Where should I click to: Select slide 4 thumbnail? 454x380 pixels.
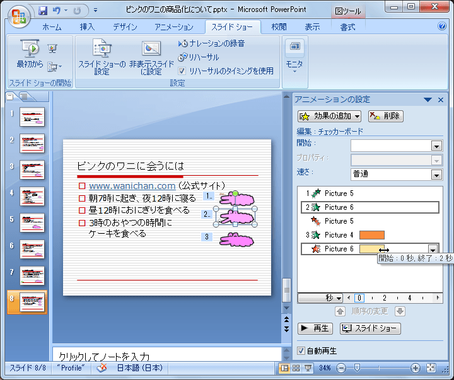pos(32,196)
